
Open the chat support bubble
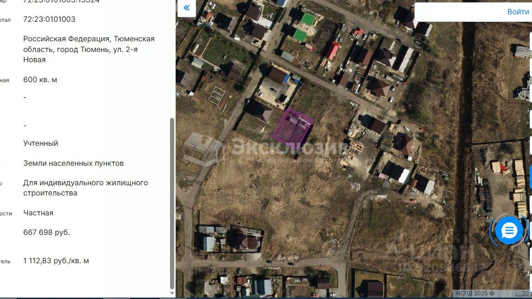(509, 231)
